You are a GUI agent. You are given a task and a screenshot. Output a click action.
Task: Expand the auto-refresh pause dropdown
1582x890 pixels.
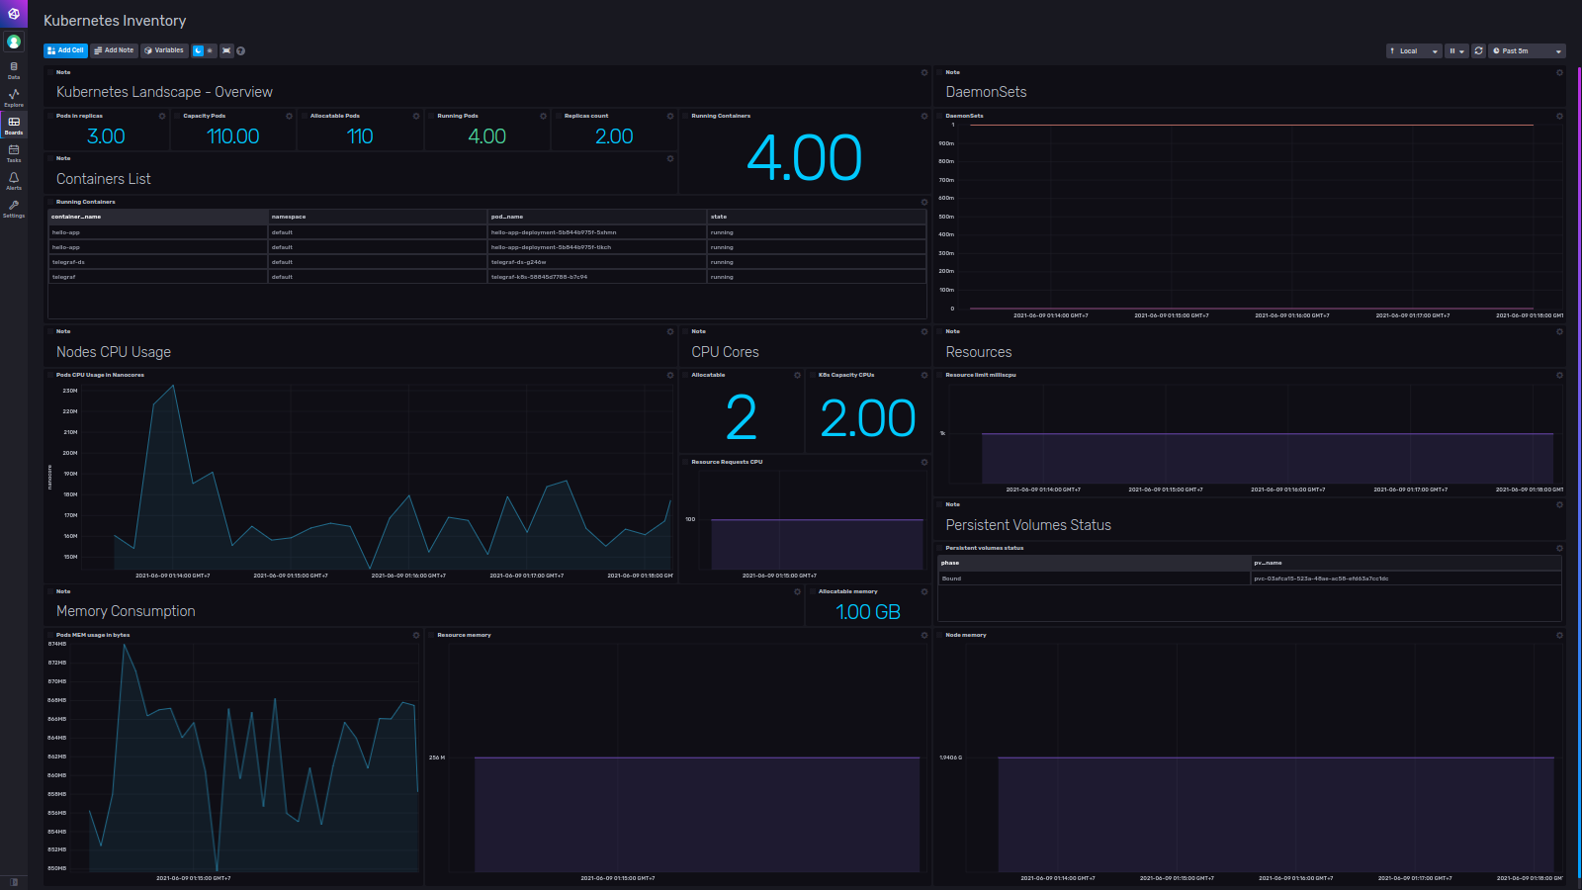coord(1456,50)
